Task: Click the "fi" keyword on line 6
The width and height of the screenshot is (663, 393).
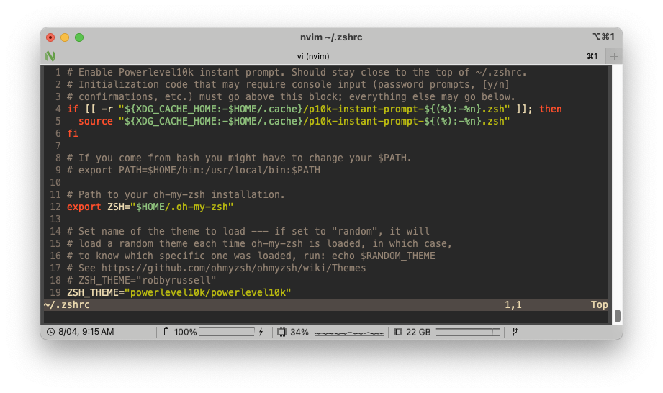Action: [73, 134]
